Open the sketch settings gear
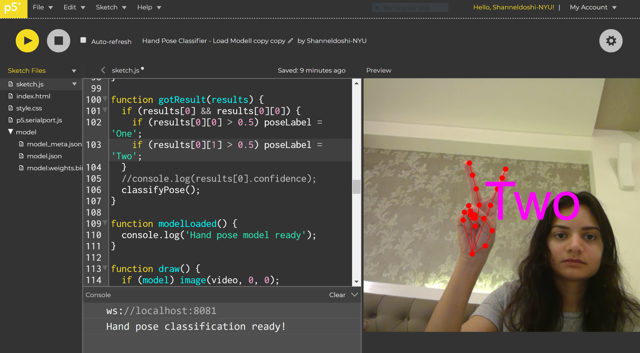This screenshot has width=640, height=353. coord(611,40)
